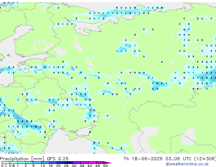
Task: Click the 1–2 mm legend color swatch
Action: tap(21, 163)
